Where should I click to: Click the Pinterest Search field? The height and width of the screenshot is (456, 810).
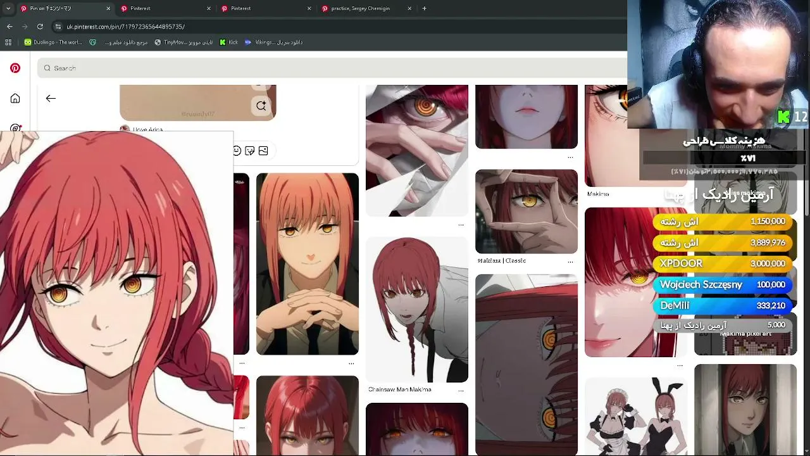[x=332, y=68]
